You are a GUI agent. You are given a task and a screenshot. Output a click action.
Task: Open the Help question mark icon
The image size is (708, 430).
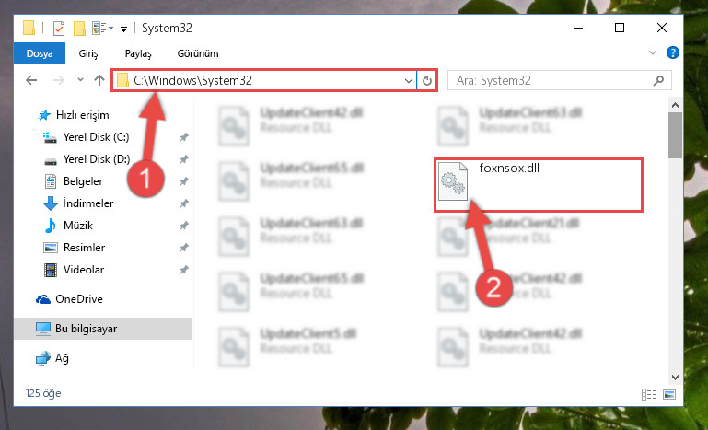pyautogui.click(x=673, y=52)
